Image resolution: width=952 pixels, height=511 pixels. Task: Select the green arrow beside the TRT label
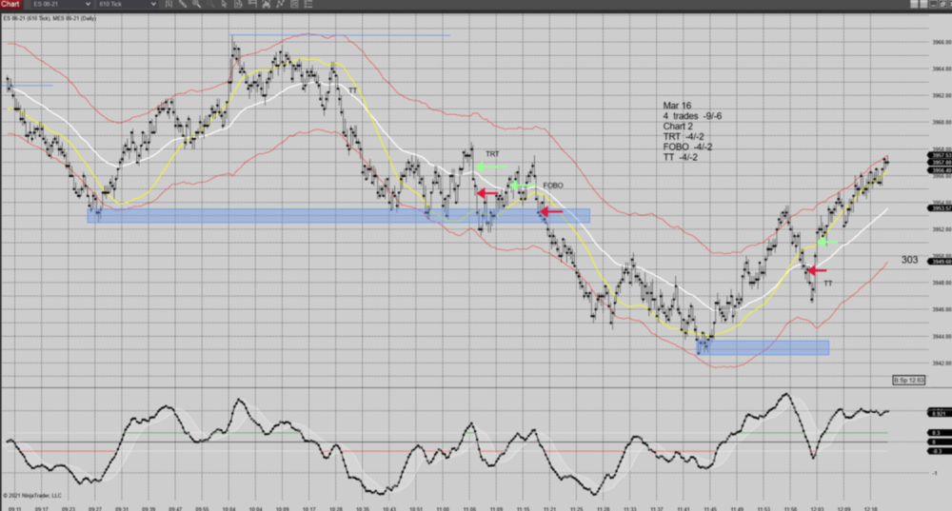(x=489, y=167)
